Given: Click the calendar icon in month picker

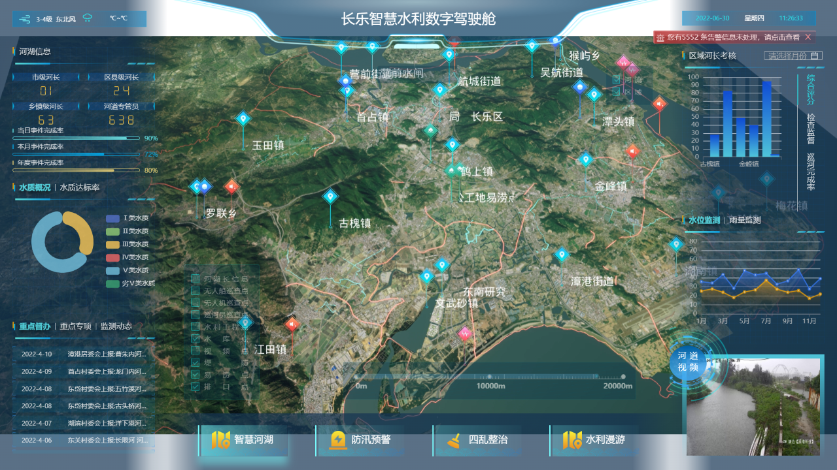Looking at the screenshot, I should (814, 56).
